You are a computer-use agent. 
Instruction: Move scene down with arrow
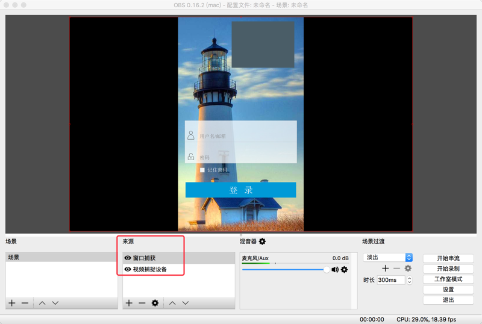click(x=55, y=303)
